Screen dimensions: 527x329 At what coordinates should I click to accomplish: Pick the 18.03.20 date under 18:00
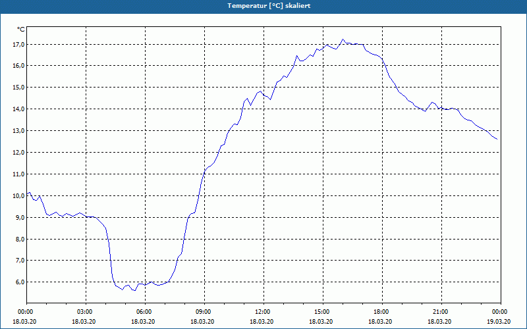pos(380,321)
